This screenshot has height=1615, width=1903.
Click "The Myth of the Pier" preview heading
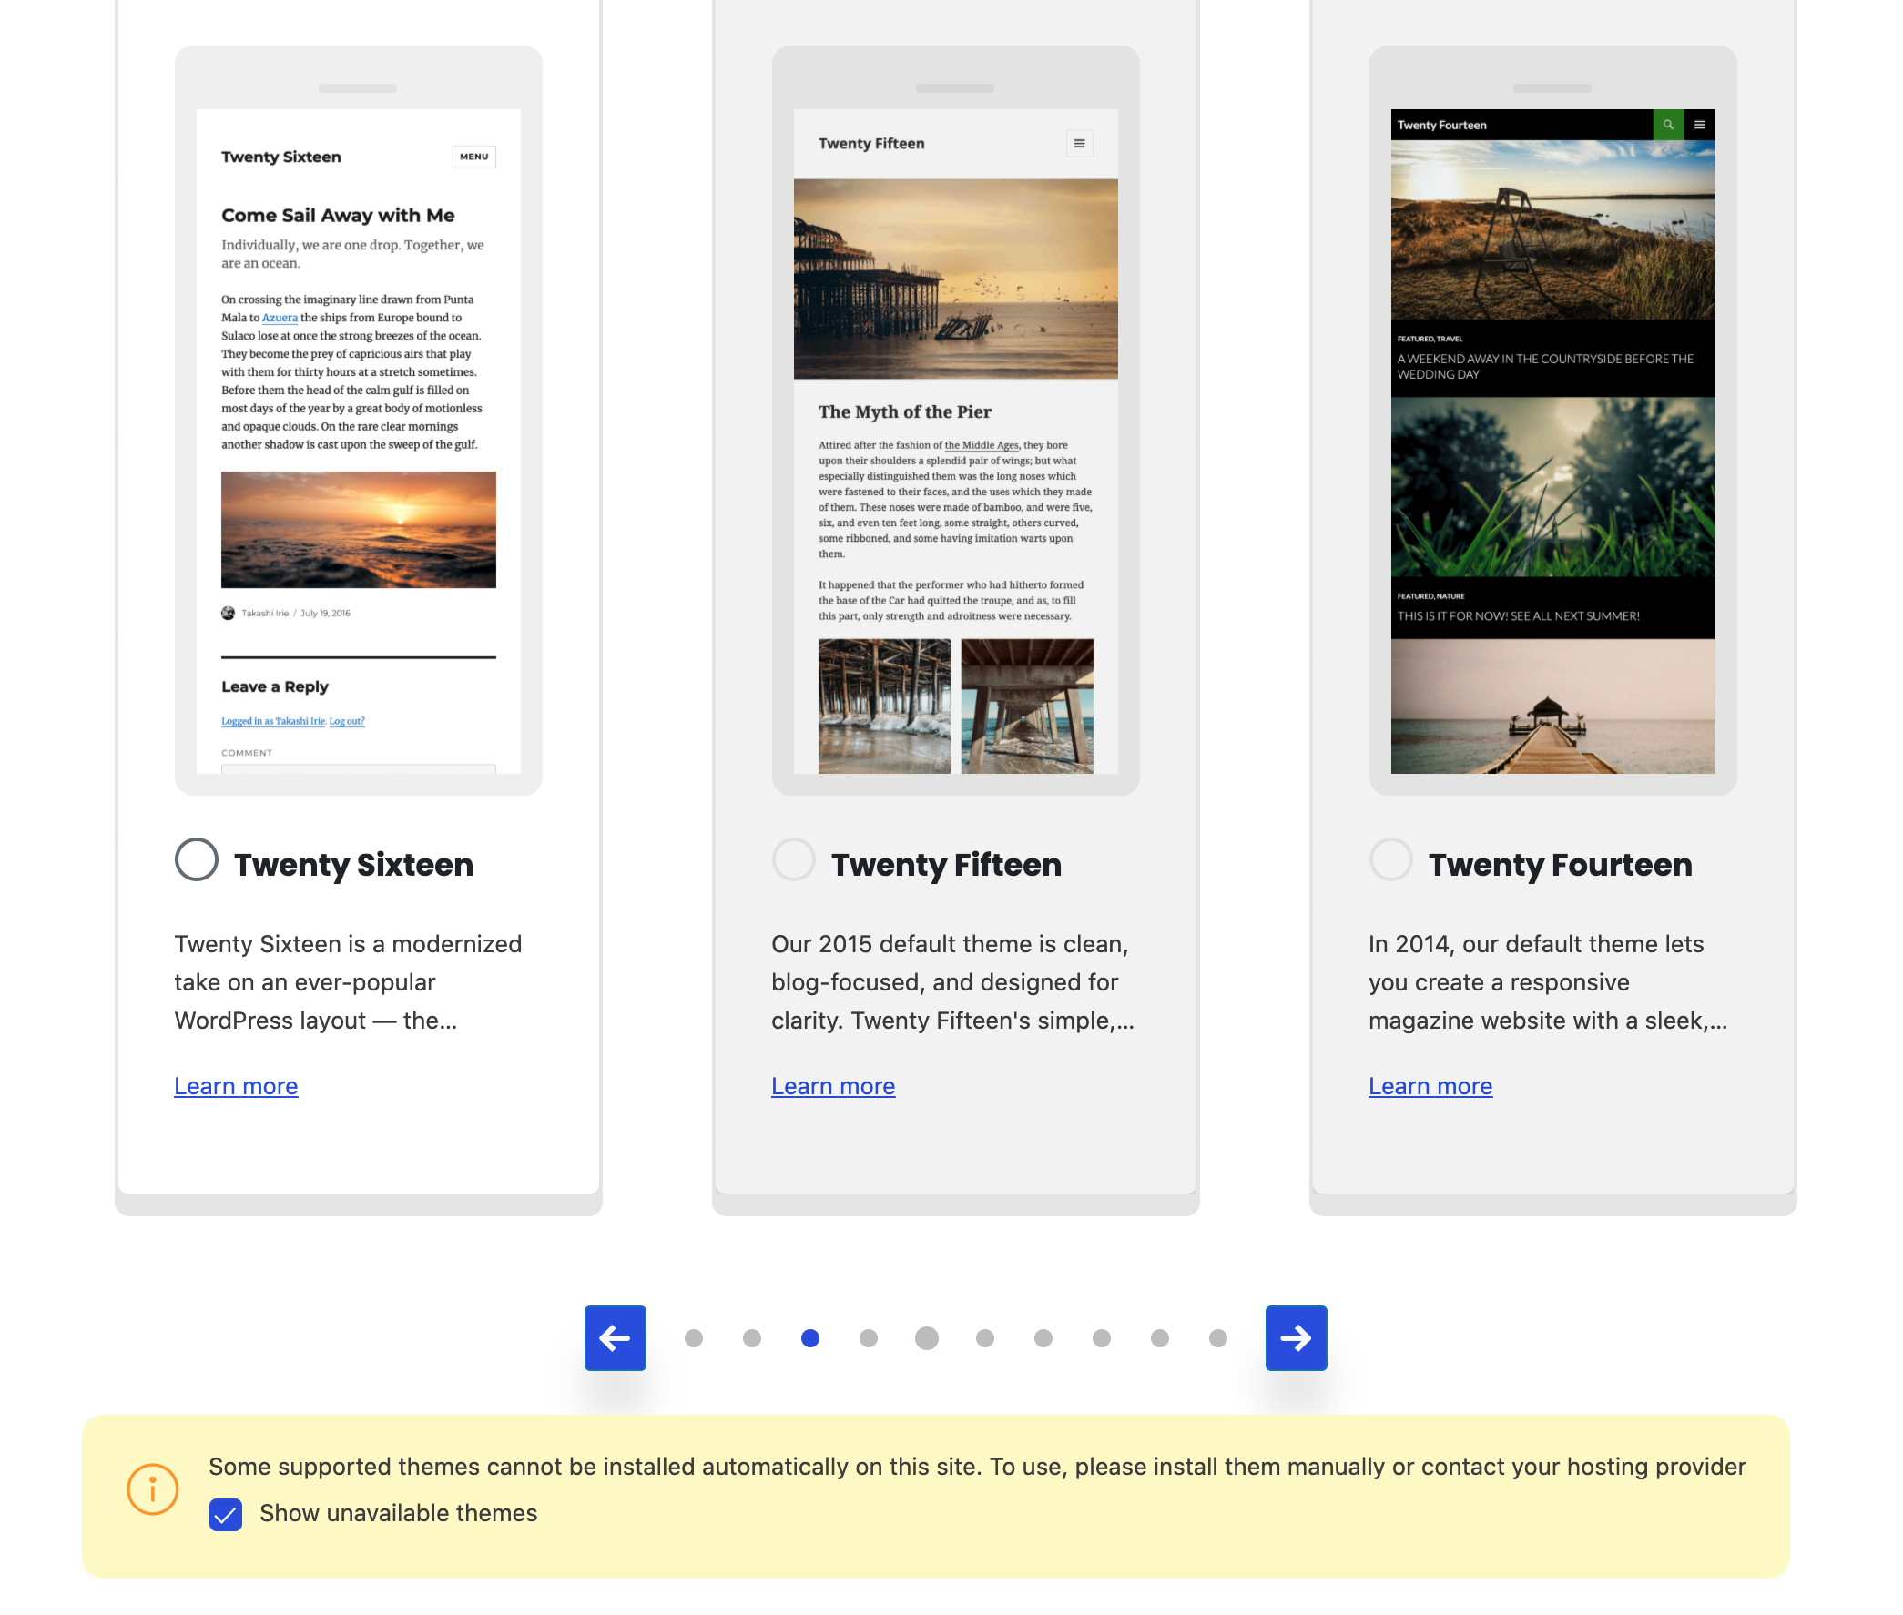tap(905, 411)
